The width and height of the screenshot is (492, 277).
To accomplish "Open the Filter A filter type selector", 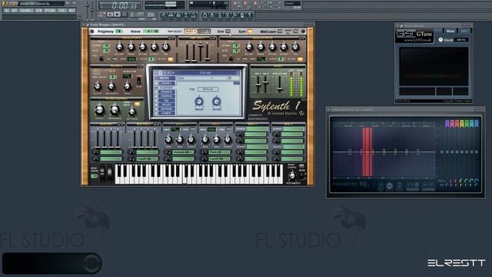I will tap(128, 76).
